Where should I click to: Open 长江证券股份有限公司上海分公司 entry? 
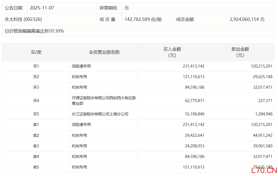100,114
